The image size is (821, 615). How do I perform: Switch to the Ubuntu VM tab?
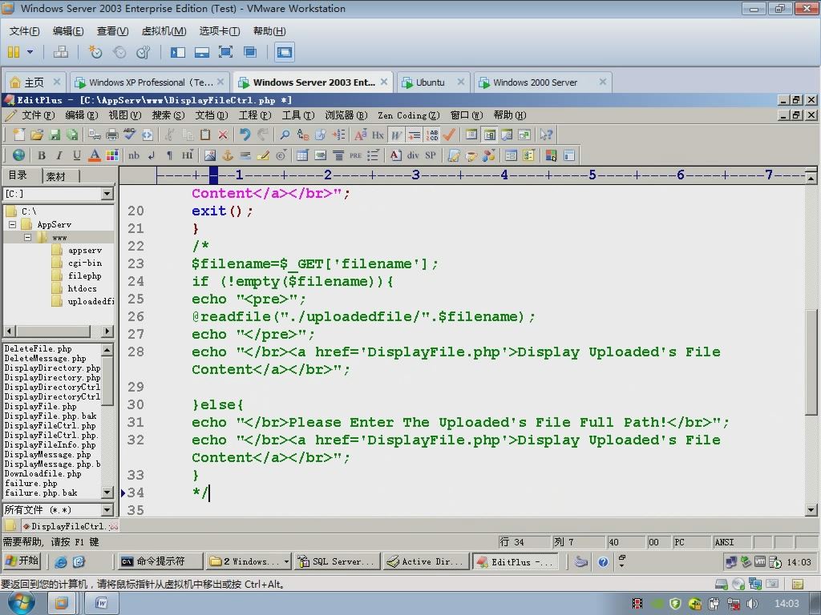pos(432,82)
